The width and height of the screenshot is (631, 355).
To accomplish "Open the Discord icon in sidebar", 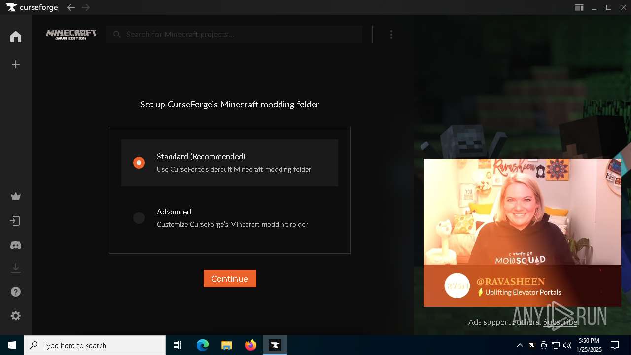I will [16, 245].
